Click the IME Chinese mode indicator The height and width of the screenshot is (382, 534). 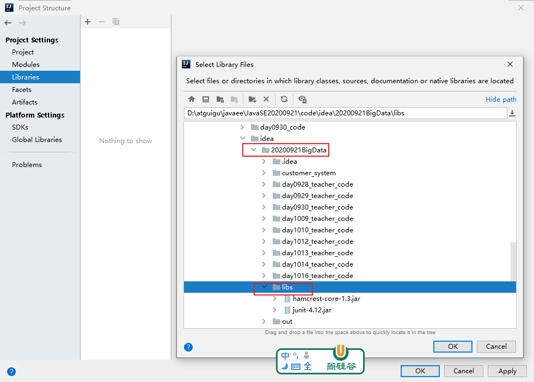[x=285, y=356]
